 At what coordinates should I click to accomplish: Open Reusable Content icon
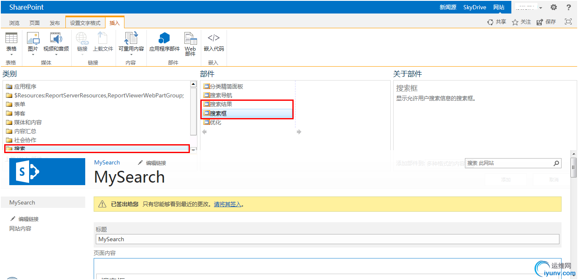[131, 38]
